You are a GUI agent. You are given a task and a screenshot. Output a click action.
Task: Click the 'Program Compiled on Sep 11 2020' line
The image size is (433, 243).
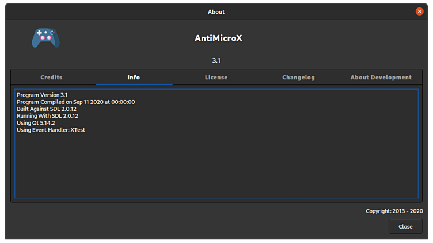tap(76, 102)
